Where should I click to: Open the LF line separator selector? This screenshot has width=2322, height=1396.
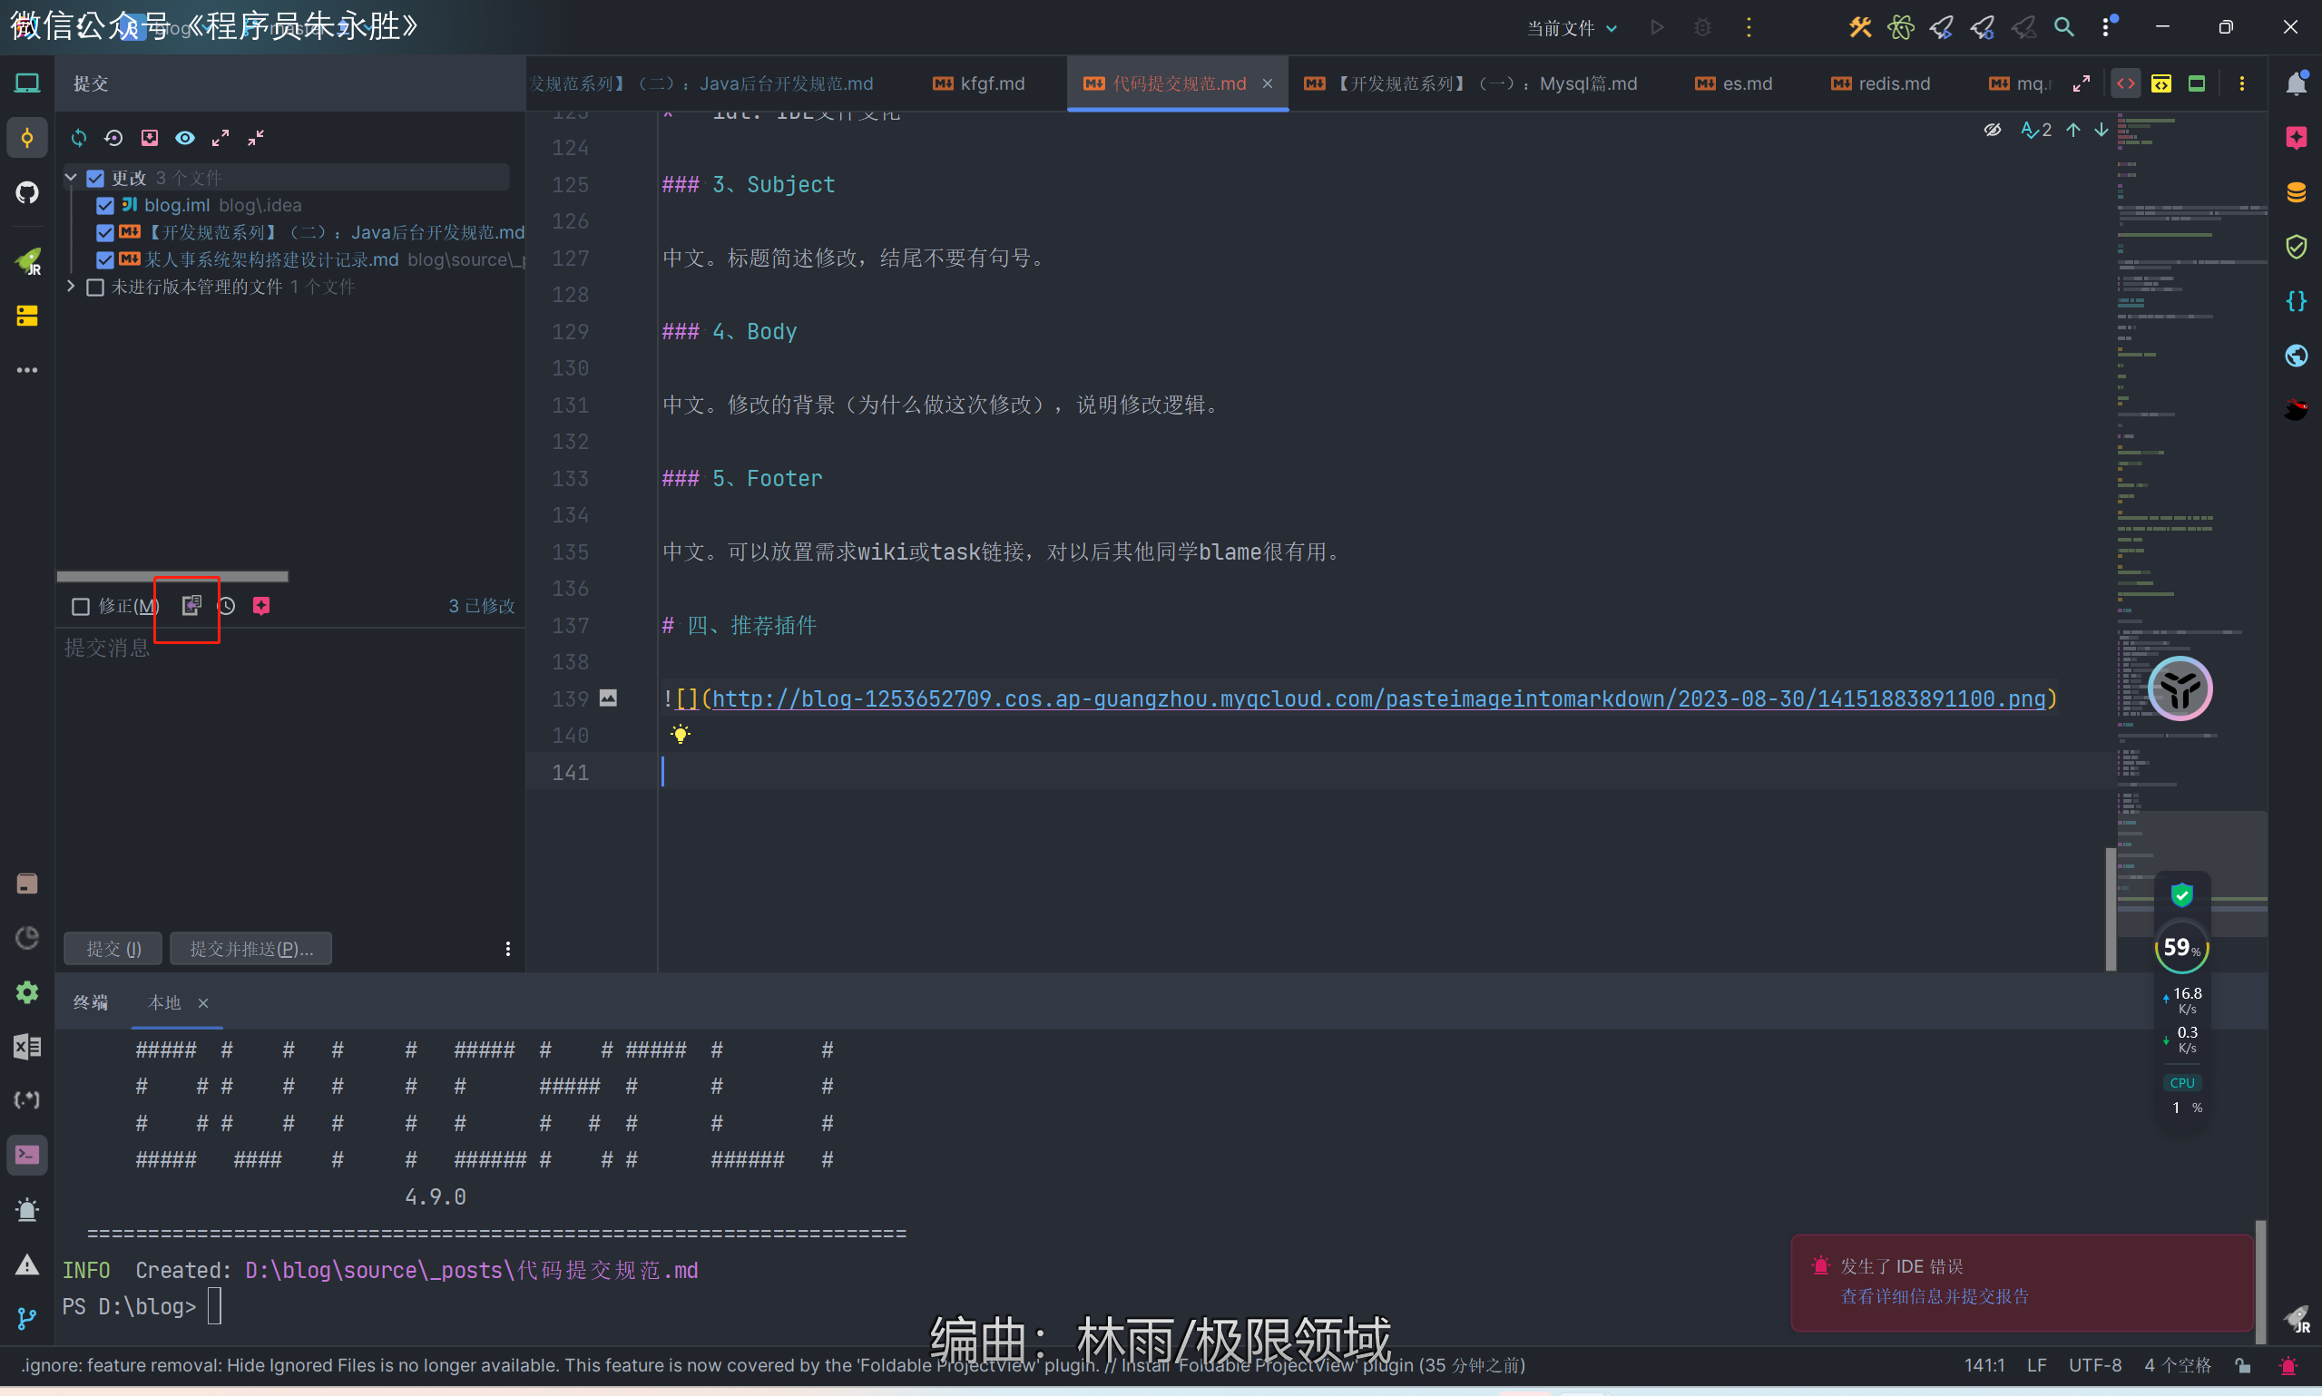[x=2037, y=1365]
